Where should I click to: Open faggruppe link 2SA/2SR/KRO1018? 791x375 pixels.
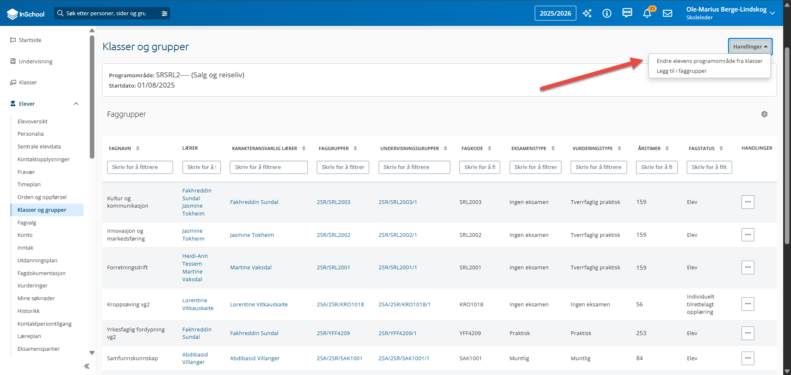point(340,304)
